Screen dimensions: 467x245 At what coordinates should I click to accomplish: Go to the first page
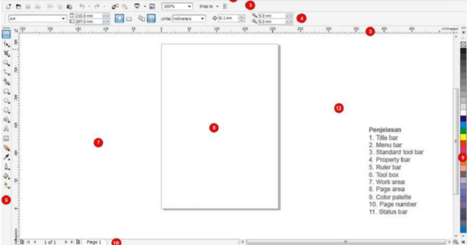(x=29, y=242)
